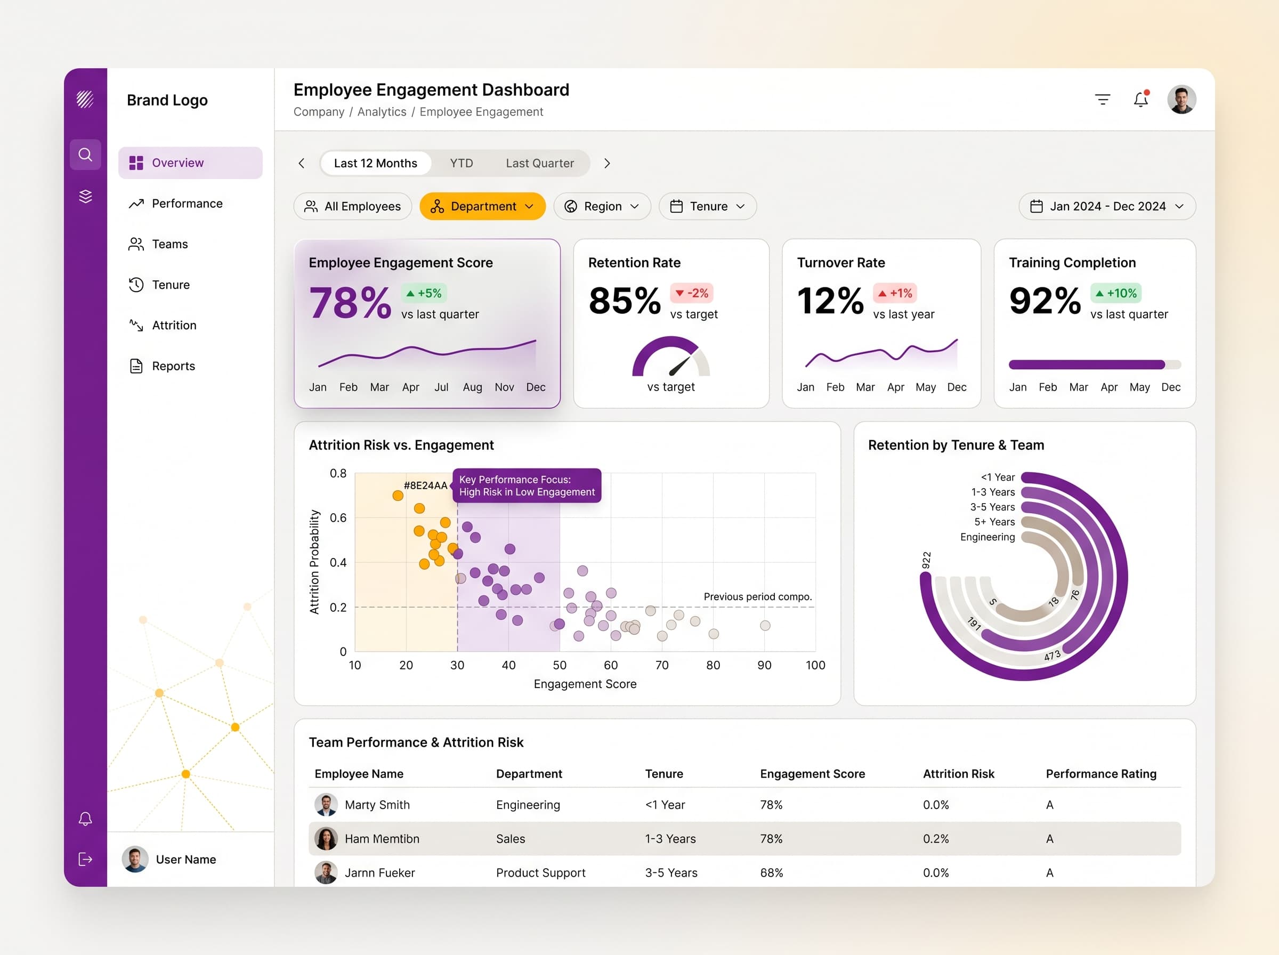Expand the Tenure filter dropdown
The height and width of the screenshot is (955, 1279).
pyautogui.click(x=707, y=206)
